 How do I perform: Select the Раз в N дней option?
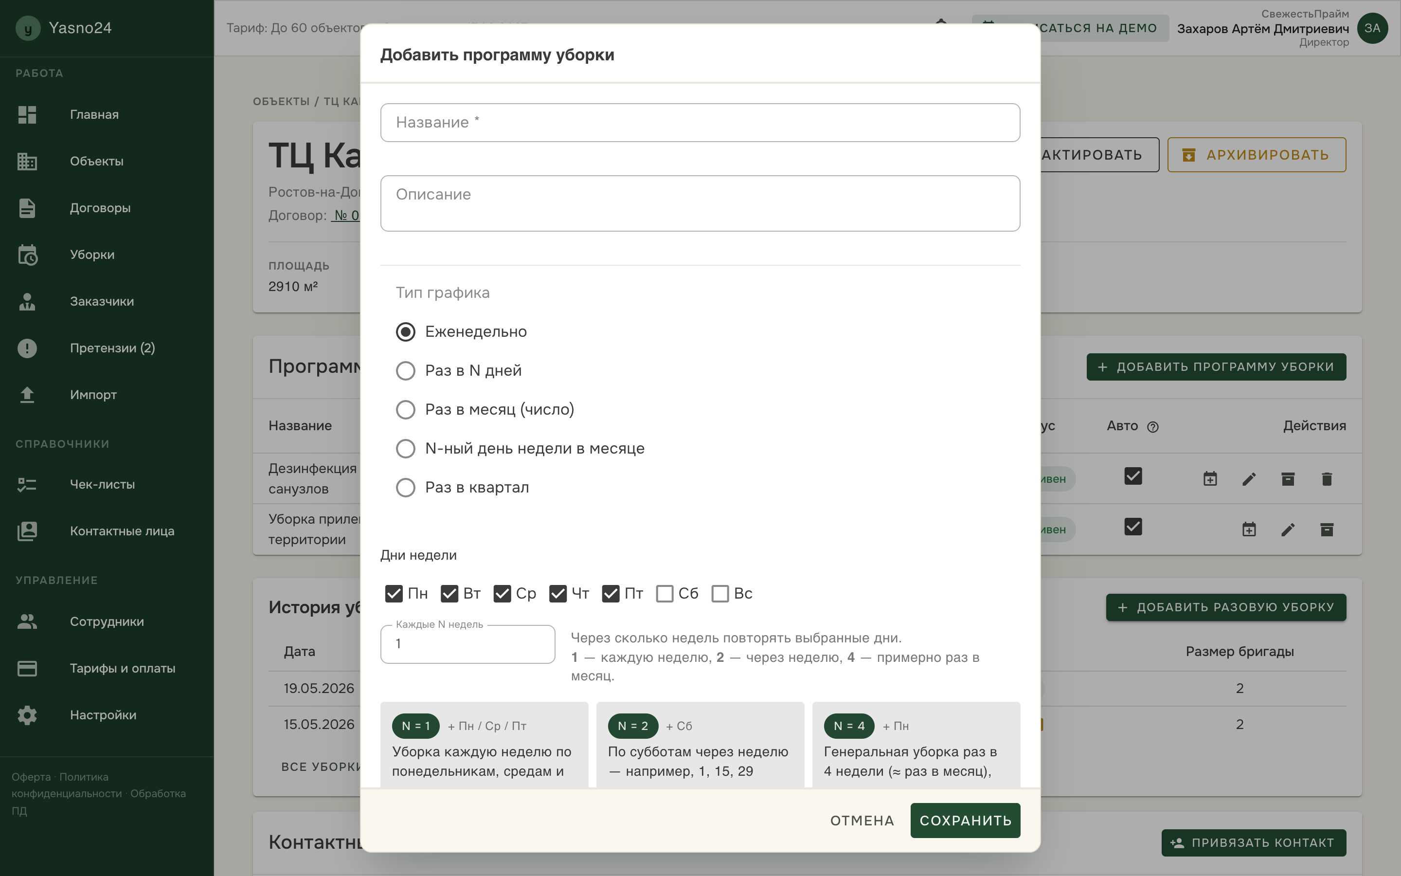[405, 371]
